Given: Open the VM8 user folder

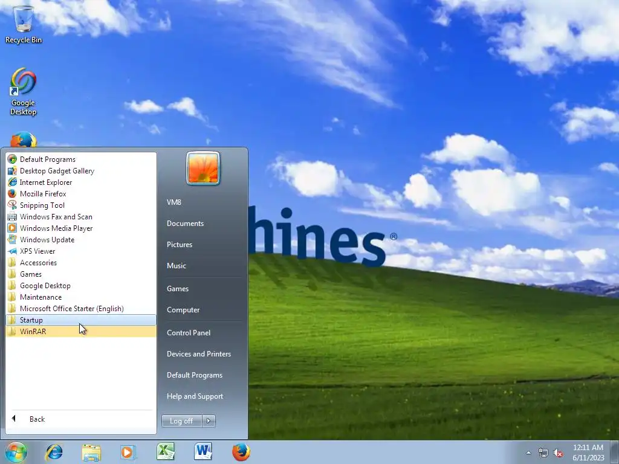Looking at the screenshot, I should point(203,202).
